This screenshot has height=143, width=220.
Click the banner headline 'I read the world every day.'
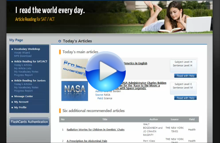coord(50,10)
